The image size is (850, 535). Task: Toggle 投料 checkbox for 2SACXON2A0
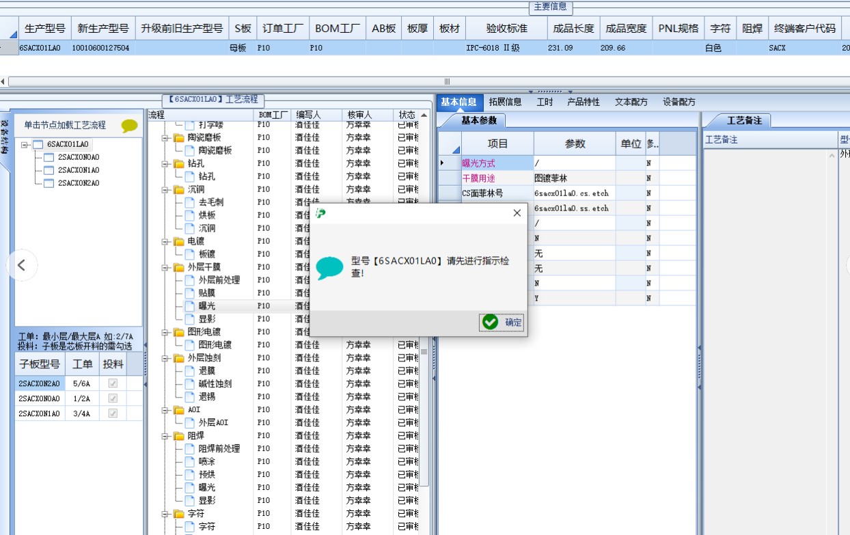[113, 384]
